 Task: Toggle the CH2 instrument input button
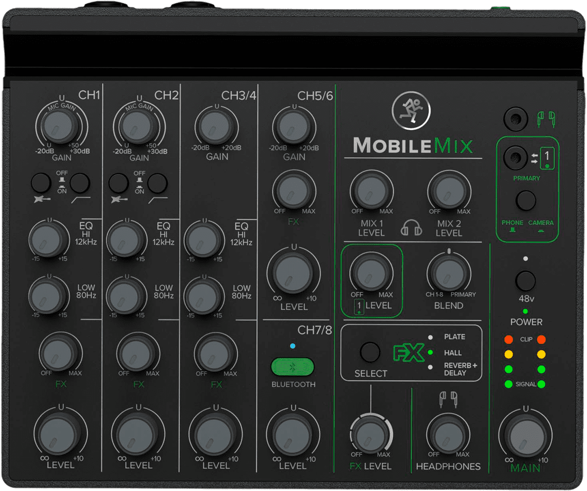[119, 183]
